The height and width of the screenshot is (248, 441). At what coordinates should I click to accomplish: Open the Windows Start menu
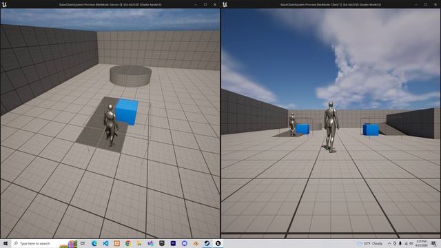pos(6,243)
